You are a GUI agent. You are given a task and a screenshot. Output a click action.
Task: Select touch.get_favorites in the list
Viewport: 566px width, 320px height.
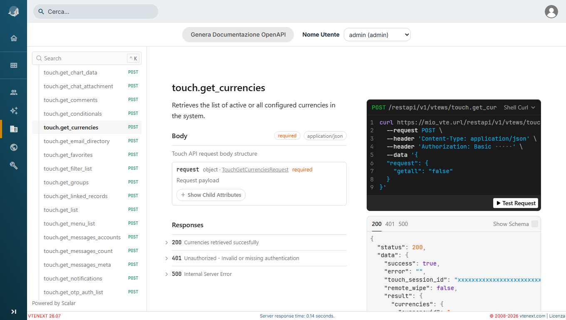tap(87, 155)
